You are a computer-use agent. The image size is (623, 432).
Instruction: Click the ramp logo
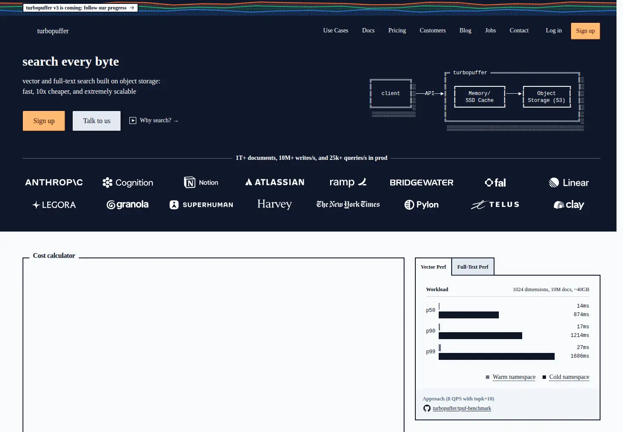[x=348, y=182]
